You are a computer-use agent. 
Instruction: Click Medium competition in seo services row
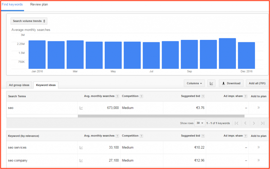(x=128, y=147)
